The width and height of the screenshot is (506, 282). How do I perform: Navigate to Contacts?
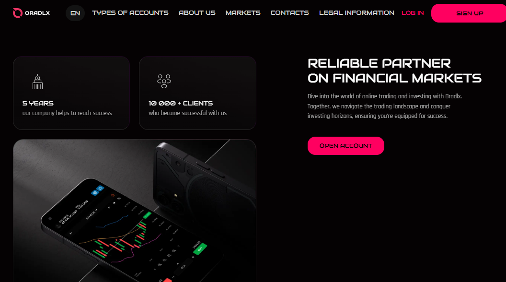[x=289, y=13]
